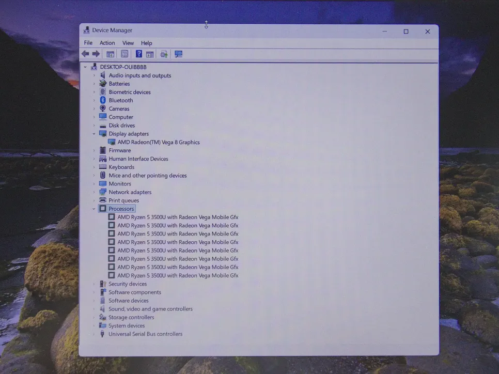Click the Properties toolbar icon

click(x=124, y=54)
